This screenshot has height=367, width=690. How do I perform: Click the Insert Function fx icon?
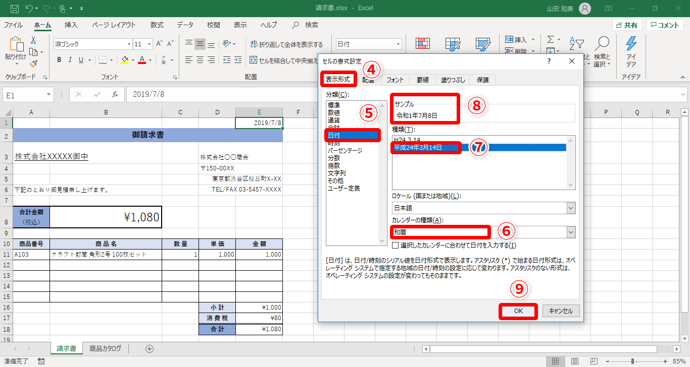[115, 94]
